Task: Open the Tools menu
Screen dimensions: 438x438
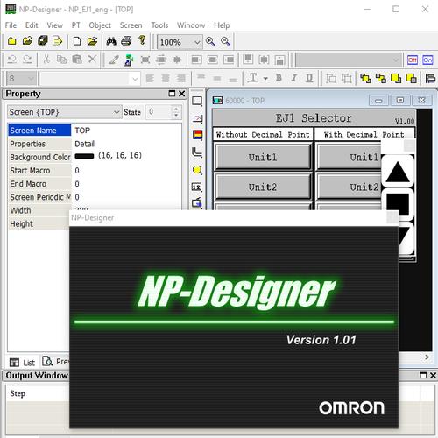Action: pos(159,25)
